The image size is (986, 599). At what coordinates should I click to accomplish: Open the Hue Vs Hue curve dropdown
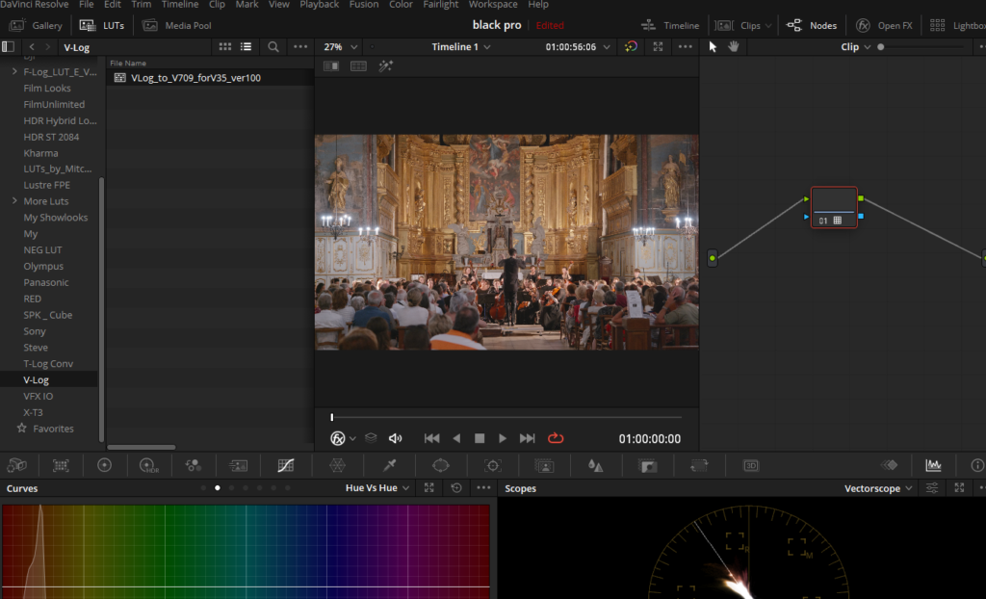tap(377, 487)
